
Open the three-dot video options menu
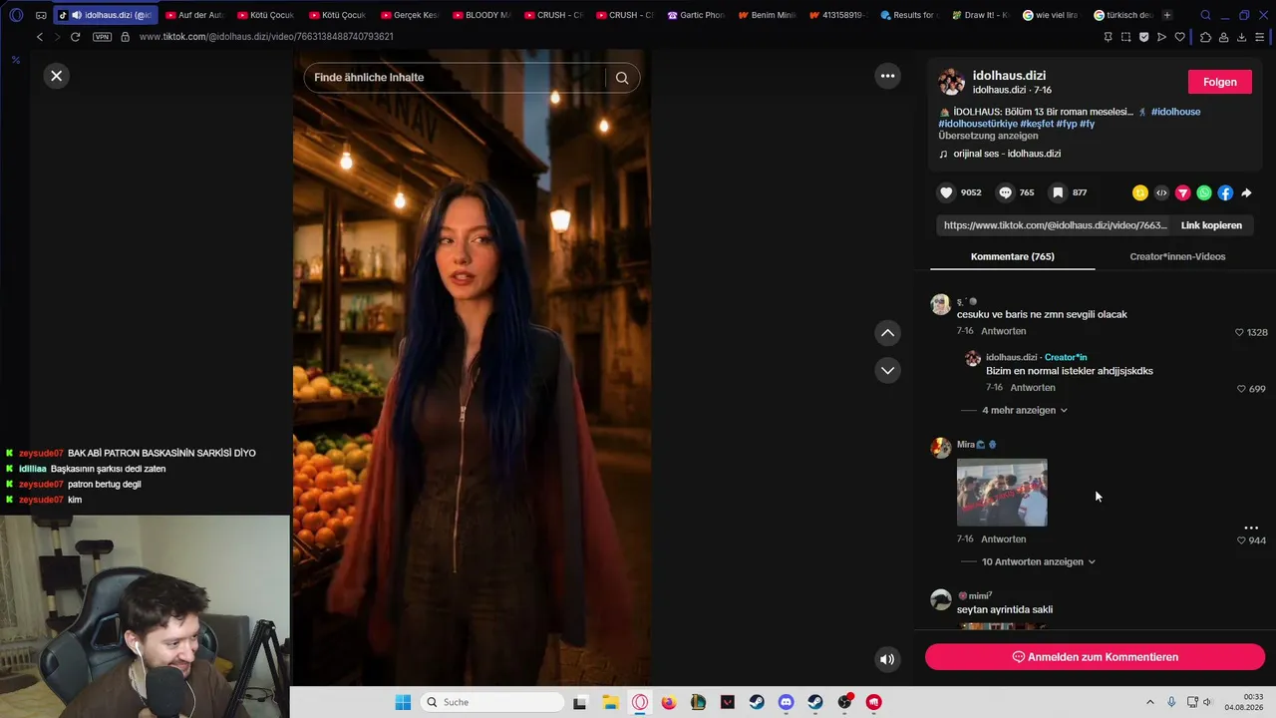[887, 76]
